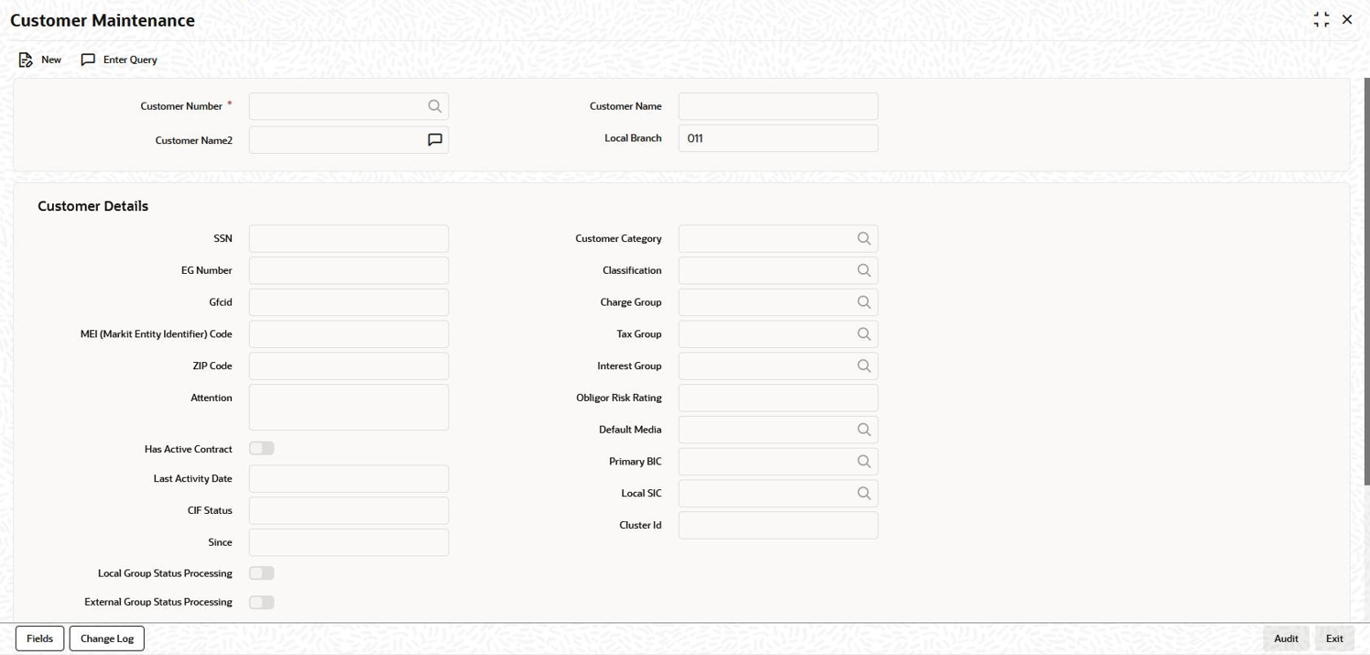Open Customer Number search lookup
Image resolution: width=1370 pixels, height=655 pixels.
click(x=435, y=106)
